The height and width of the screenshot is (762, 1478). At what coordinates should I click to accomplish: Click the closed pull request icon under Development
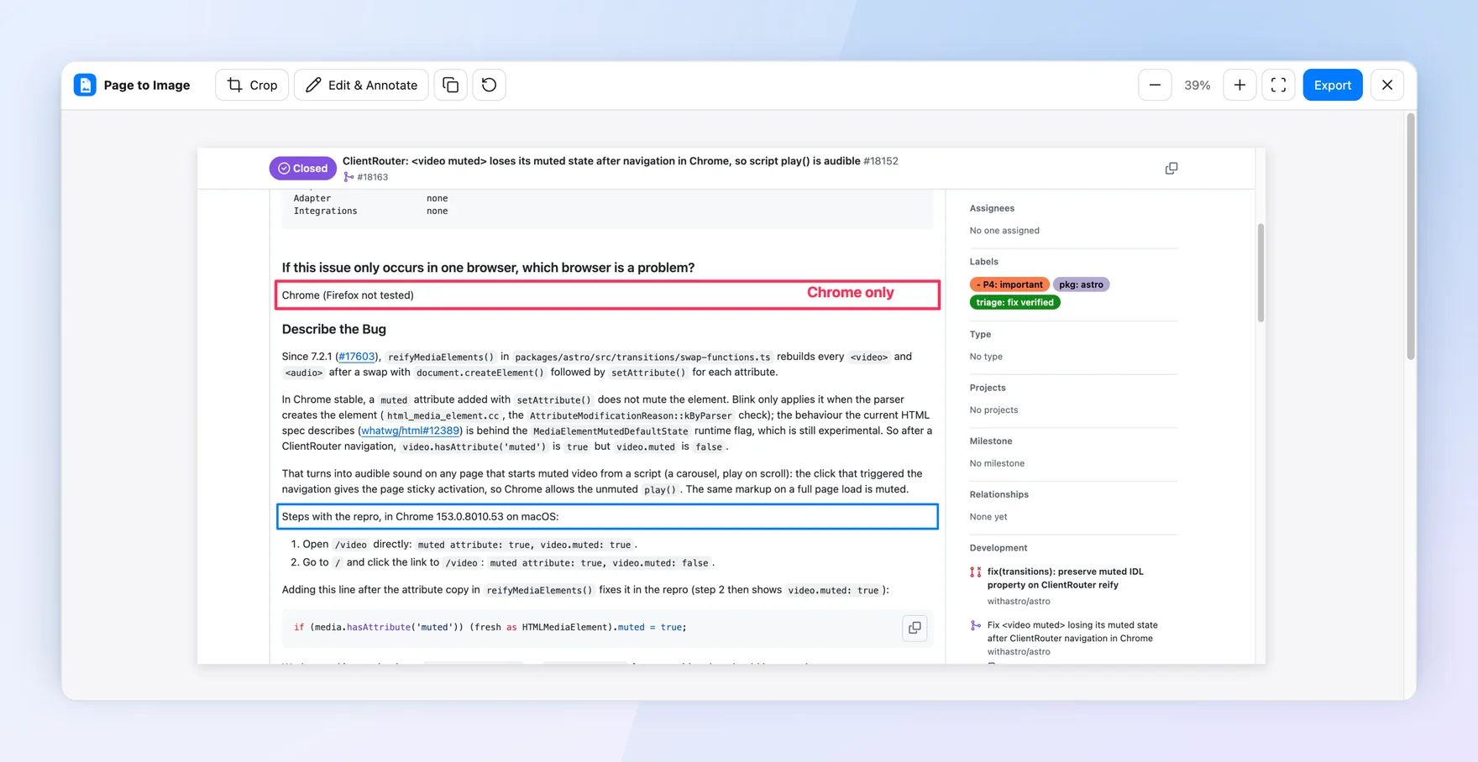coord(976,572)
